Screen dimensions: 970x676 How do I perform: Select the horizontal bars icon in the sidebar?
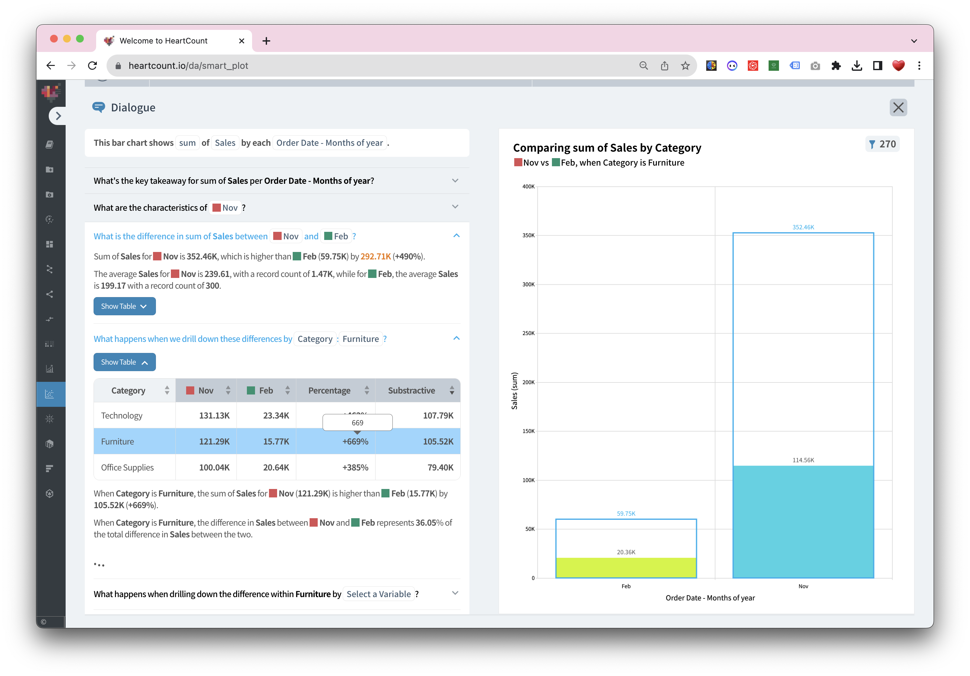pos(49,469)
